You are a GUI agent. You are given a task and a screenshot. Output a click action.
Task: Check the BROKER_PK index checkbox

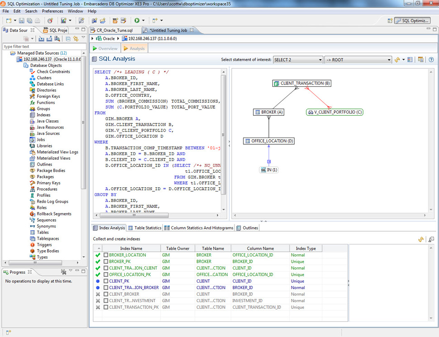click(106, 261)
